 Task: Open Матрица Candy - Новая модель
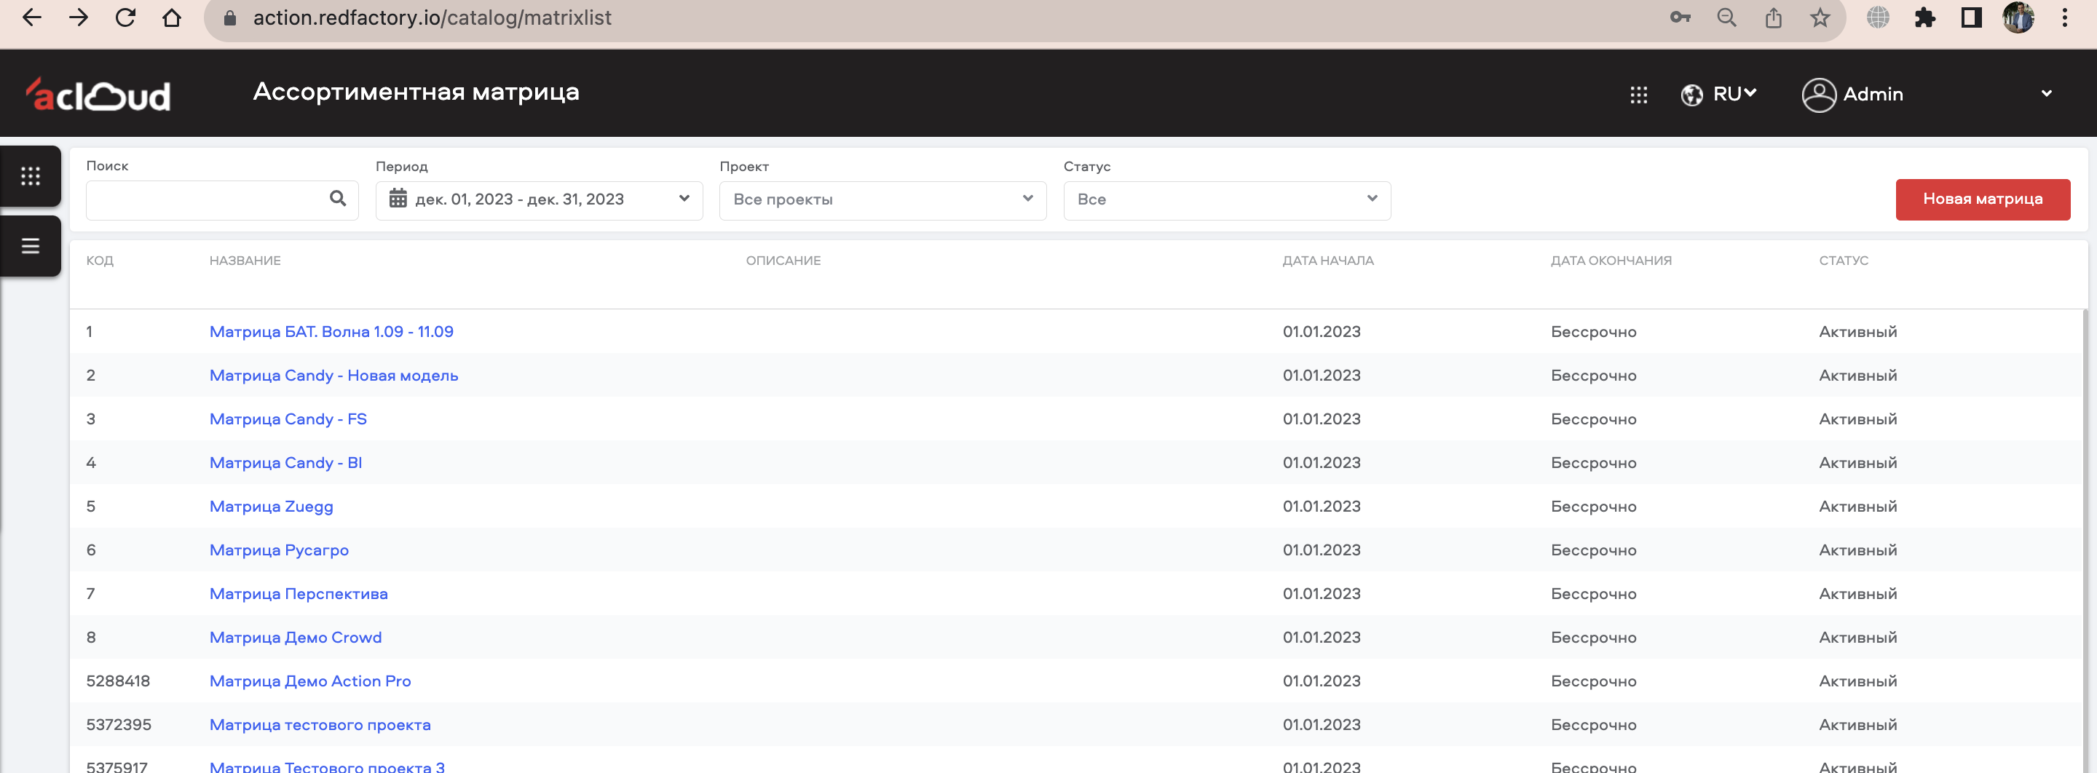(333, 376)
